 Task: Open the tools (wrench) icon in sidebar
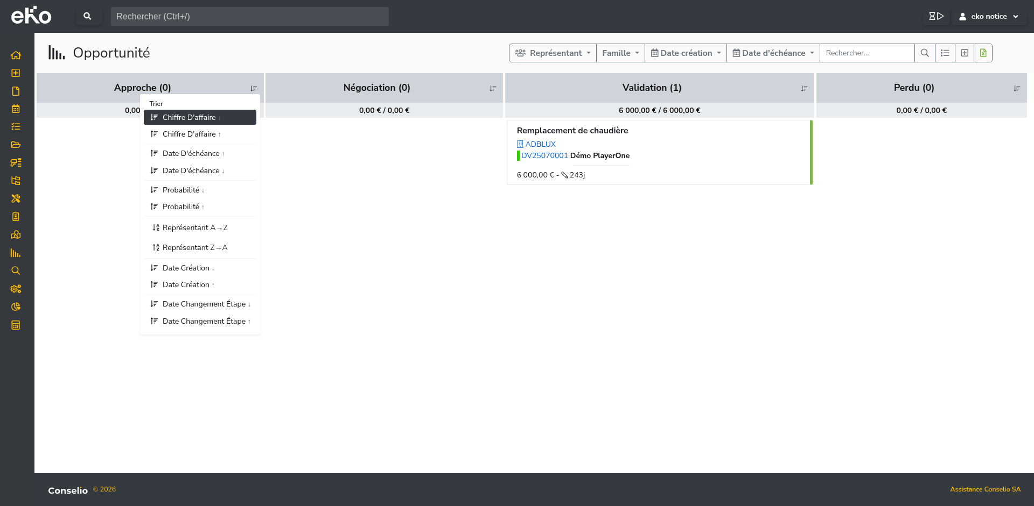click(x=16, y=198)
